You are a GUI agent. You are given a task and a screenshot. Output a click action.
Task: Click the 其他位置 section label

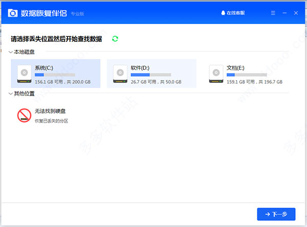[24, 94]
